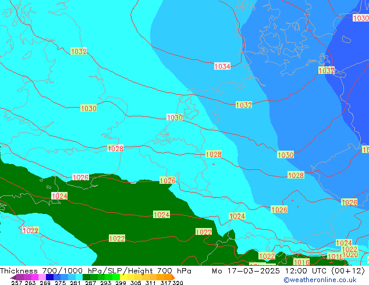Click the time text '12:00 UTC'

[x=306, y=271]
